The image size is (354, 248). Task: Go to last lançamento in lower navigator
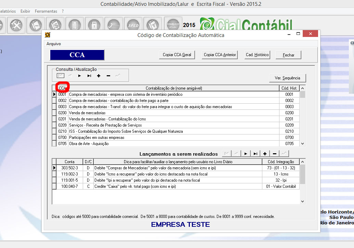(255, 154)
